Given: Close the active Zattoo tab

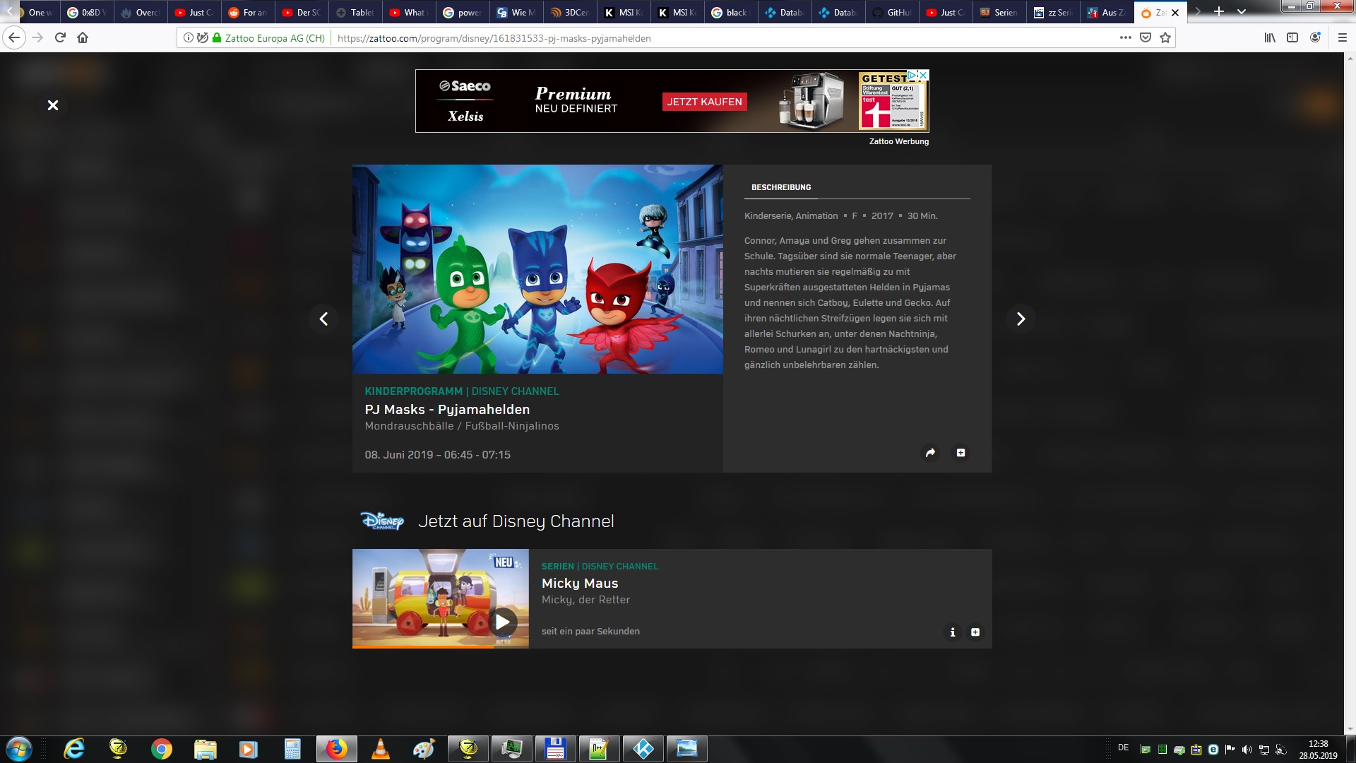Looking at the screenshot, I should (x=1175, y=13).
